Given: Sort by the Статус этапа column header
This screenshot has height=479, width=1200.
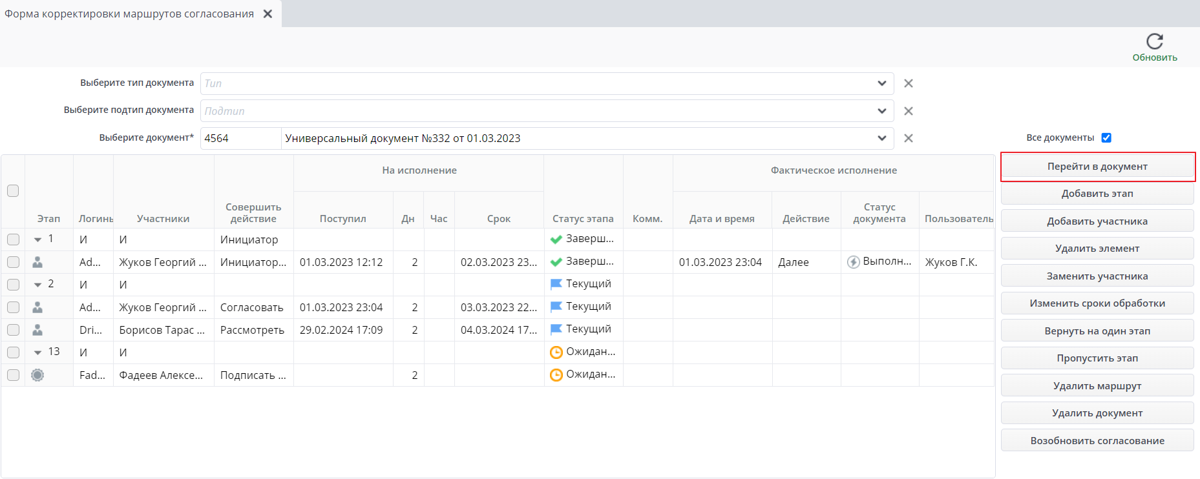Looking at the screenshot, I should tap(583, 219).
